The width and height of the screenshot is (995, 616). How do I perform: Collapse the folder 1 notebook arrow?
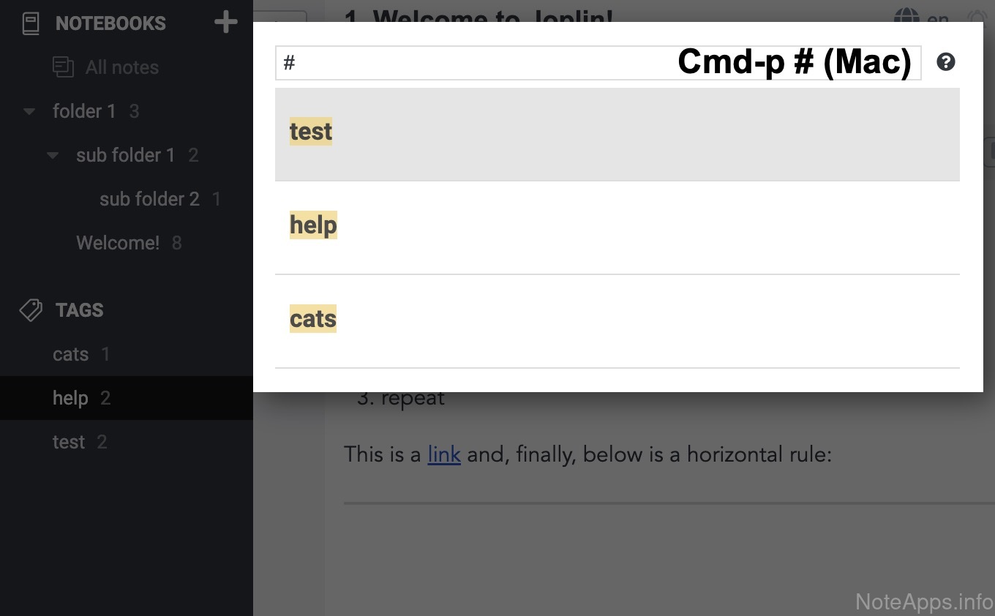click(x=29, y=112)
